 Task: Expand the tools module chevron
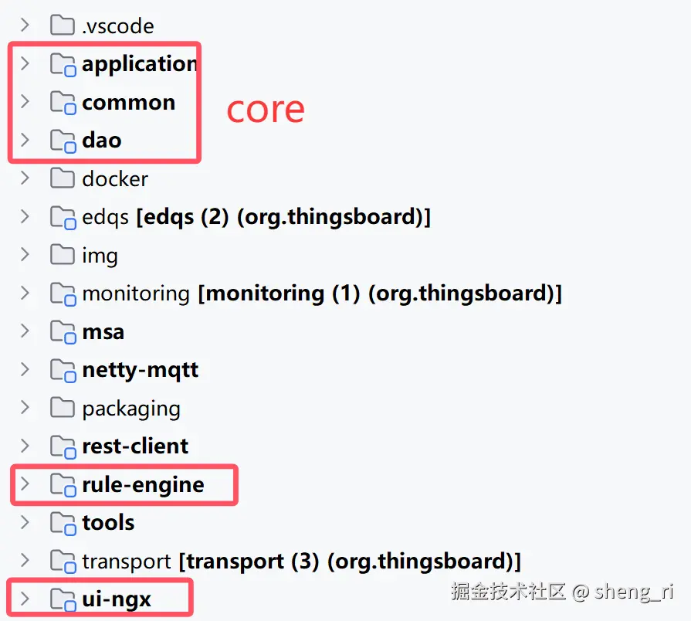click(x=25, y=522)
